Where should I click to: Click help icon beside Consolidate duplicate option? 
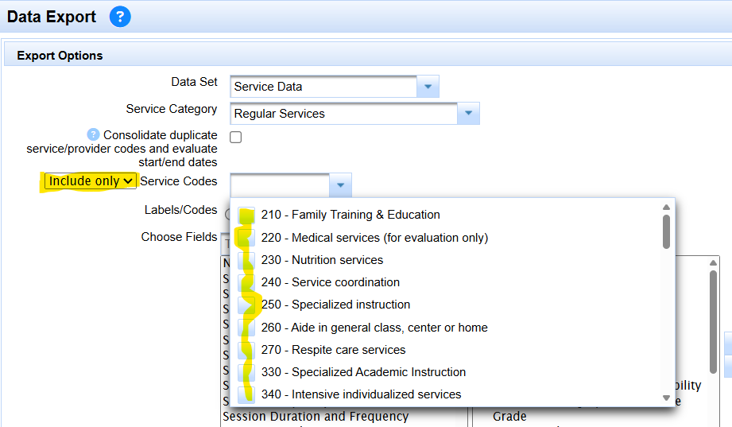94,135
